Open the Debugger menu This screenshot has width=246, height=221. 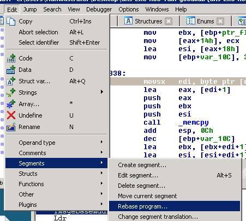tap(99, 9)
